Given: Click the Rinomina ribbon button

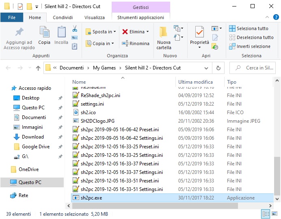Looking at the screenshot, I should [x=136, y=43].
